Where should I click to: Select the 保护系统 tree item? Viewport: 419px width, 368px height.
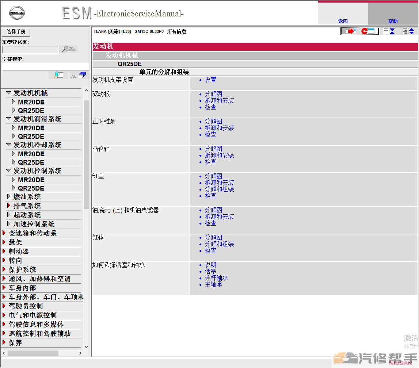click(x=22, y=269)
